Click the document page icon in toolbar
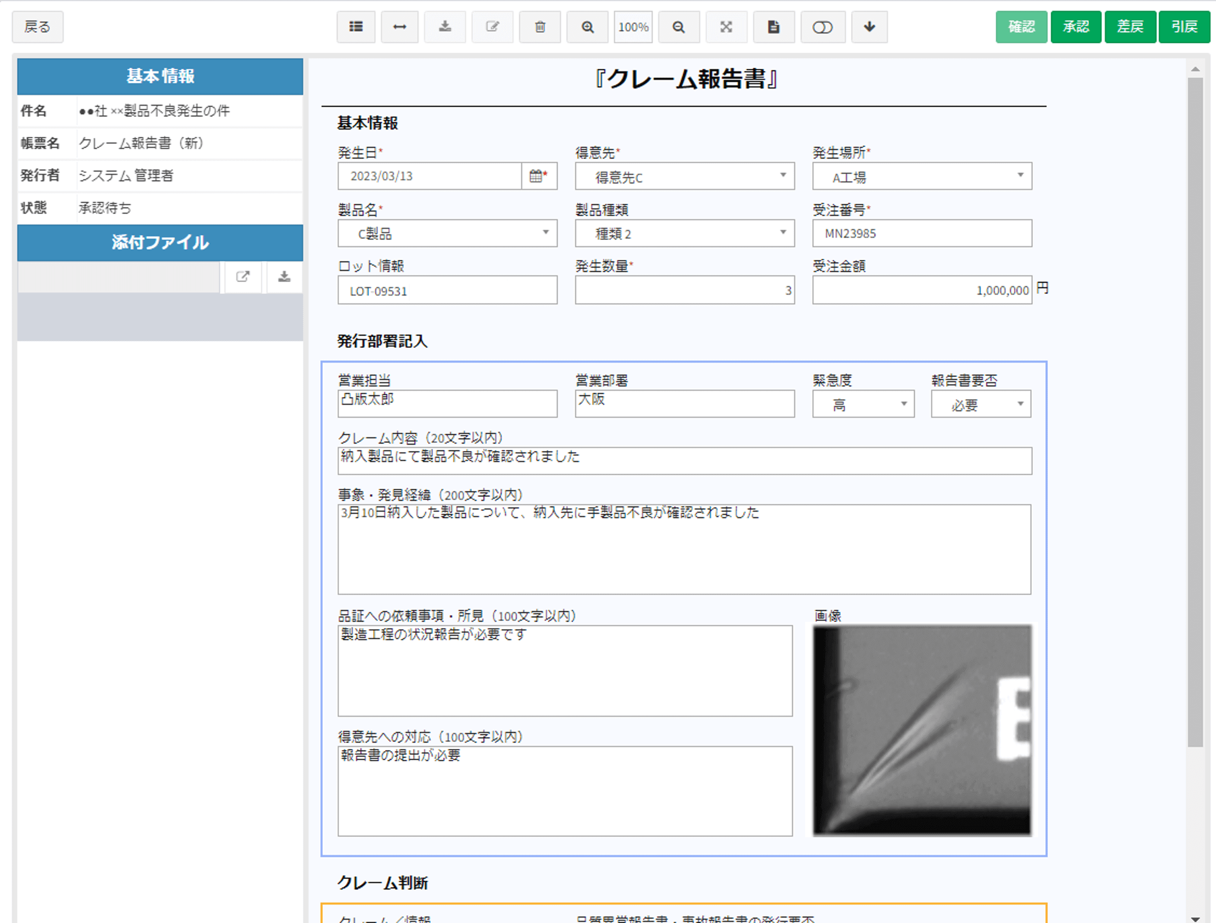The width and height of the screenshot is (1216, 923). click(773, 27)
